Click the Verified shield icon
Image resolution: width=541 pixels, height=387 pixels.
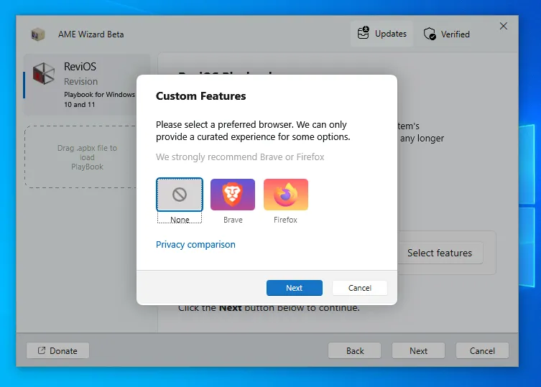click(430, 34)
